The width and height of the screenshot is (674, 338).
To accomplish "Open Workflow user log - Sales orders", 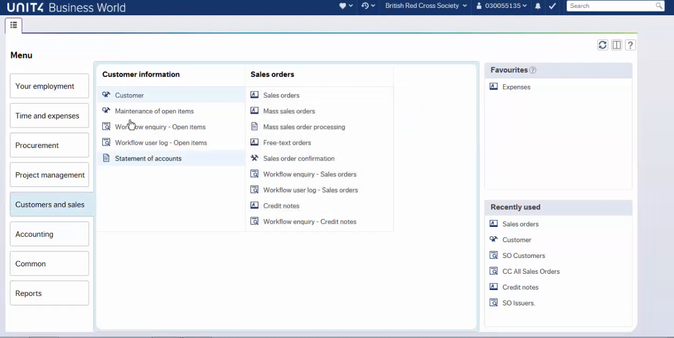I will pos(311,190).
